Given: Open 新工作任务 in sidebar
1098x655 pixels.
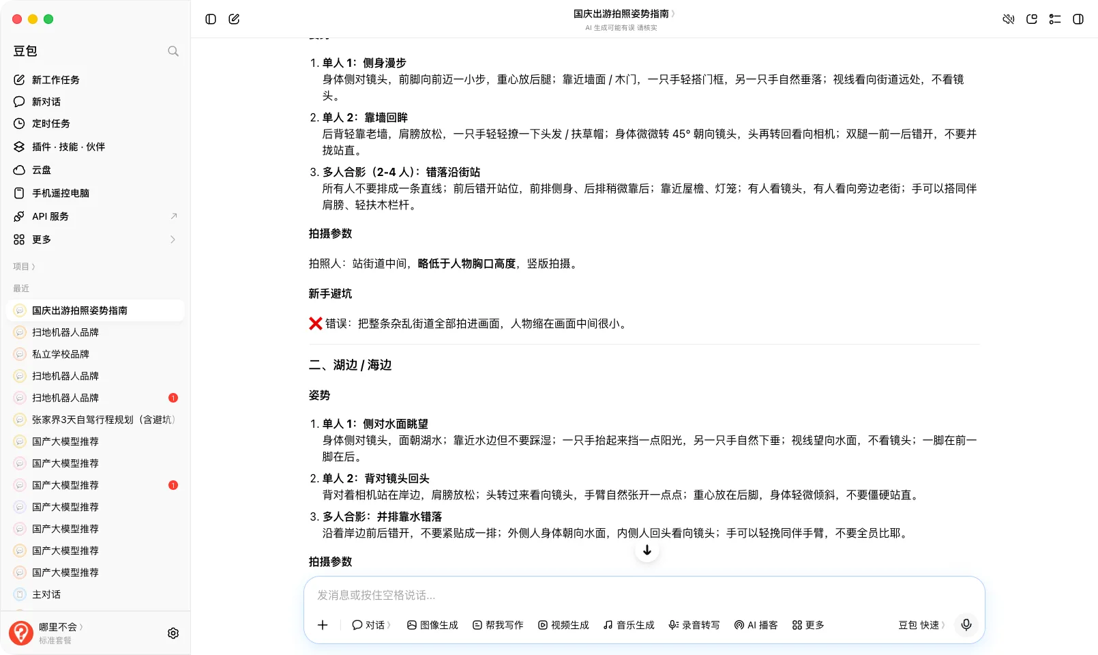Looking at the screenshot, I should pos(95,80).
